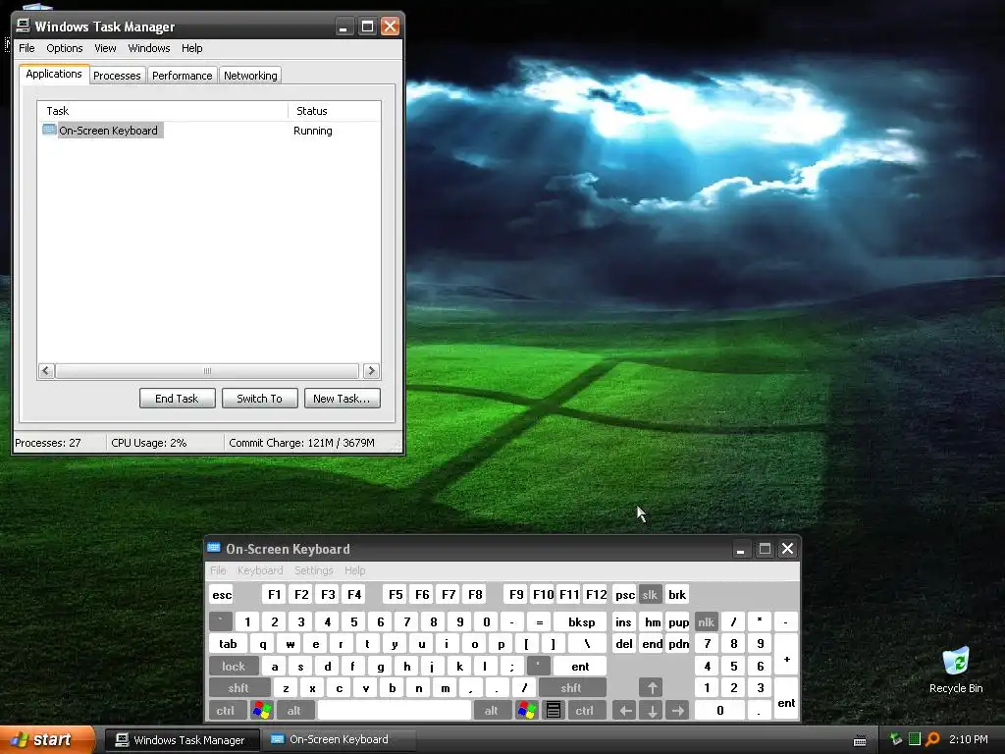This screenshot has width=1005, height=754.
Task: Click the del key on keyboard
Action: point(624,644)
